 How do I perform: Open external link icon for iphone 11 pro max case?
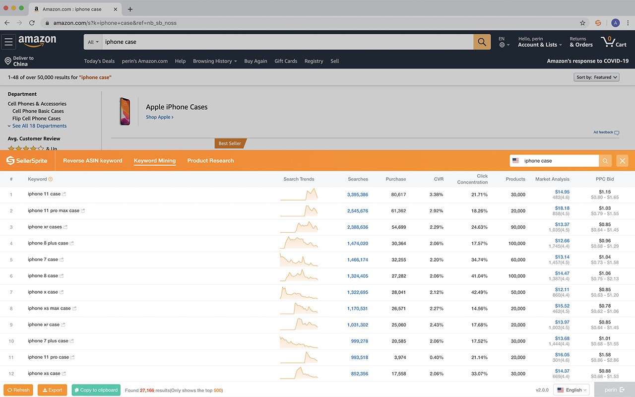coord(83,210)
